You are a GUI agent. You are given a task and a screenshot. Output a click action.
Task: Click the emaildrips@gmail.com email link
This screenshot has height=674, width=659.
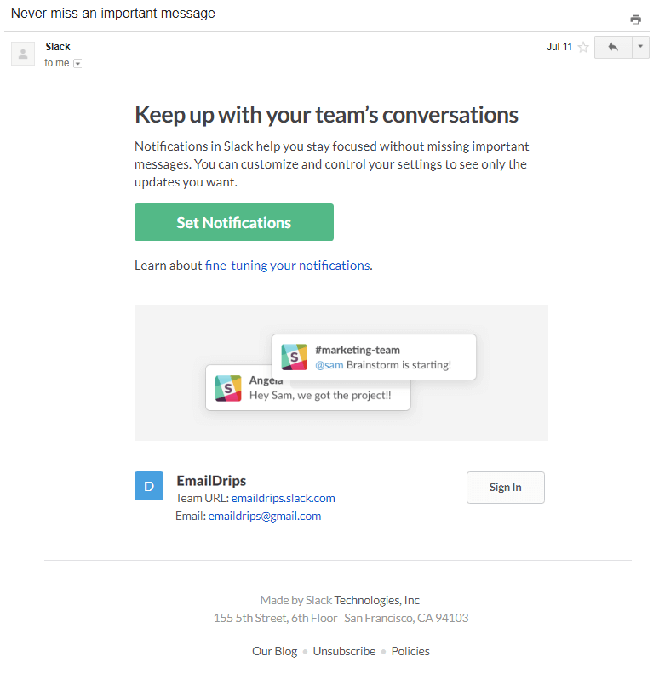point(265,516)
